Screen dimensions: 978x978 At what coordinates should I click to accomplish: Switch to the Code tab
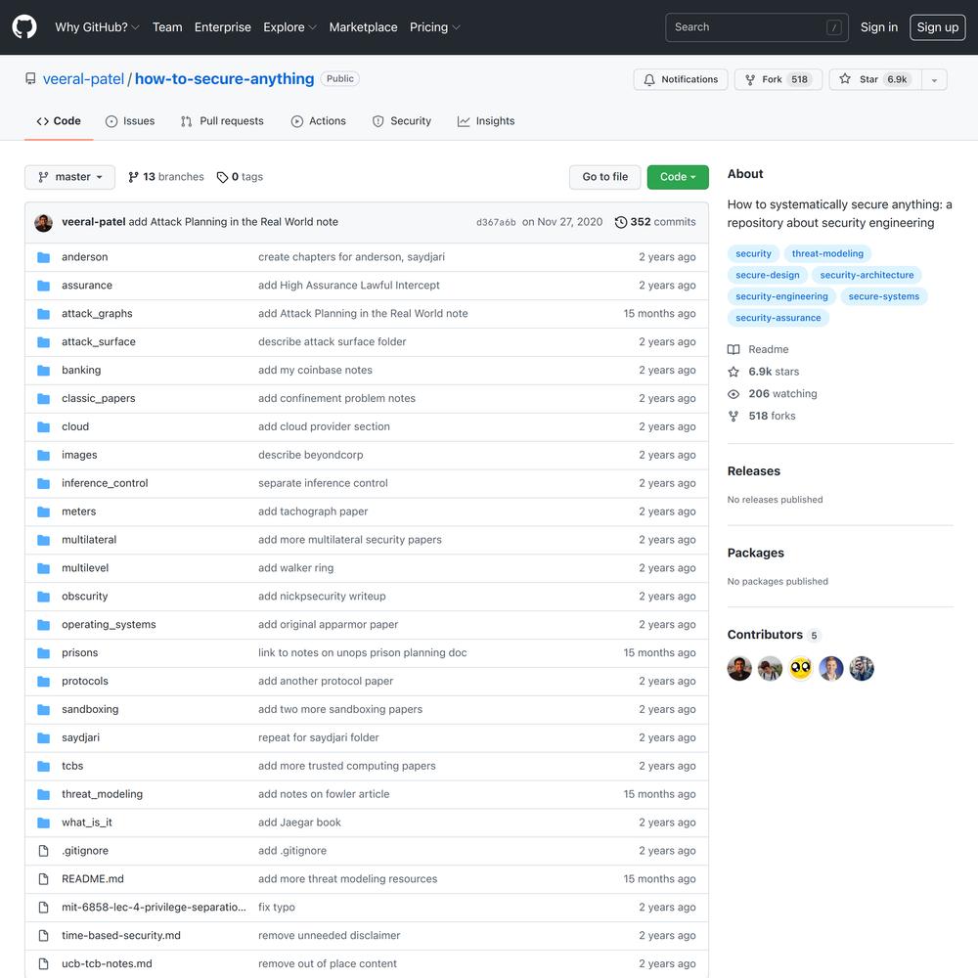click(x=59, y=121)
